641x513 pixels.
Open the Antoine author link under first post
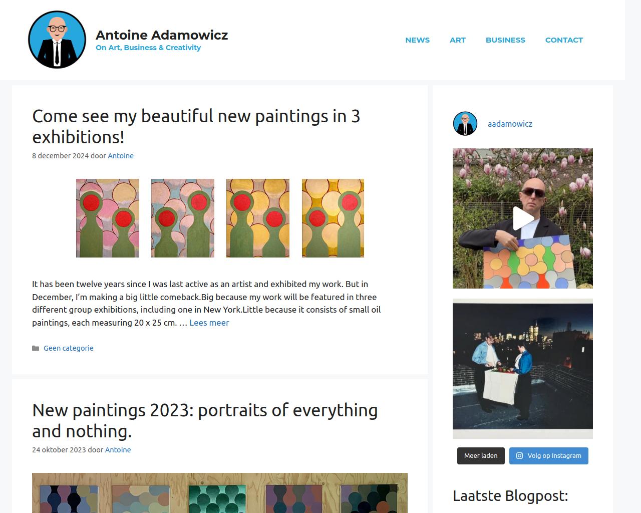coord(121,156)
